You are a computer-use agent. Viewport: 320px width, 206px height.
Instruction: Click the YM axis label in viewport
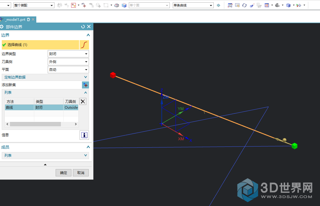(181, 109)
